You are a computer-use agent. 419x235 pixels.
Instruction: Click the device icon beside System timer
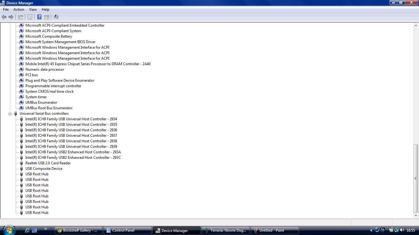(21, 97)
